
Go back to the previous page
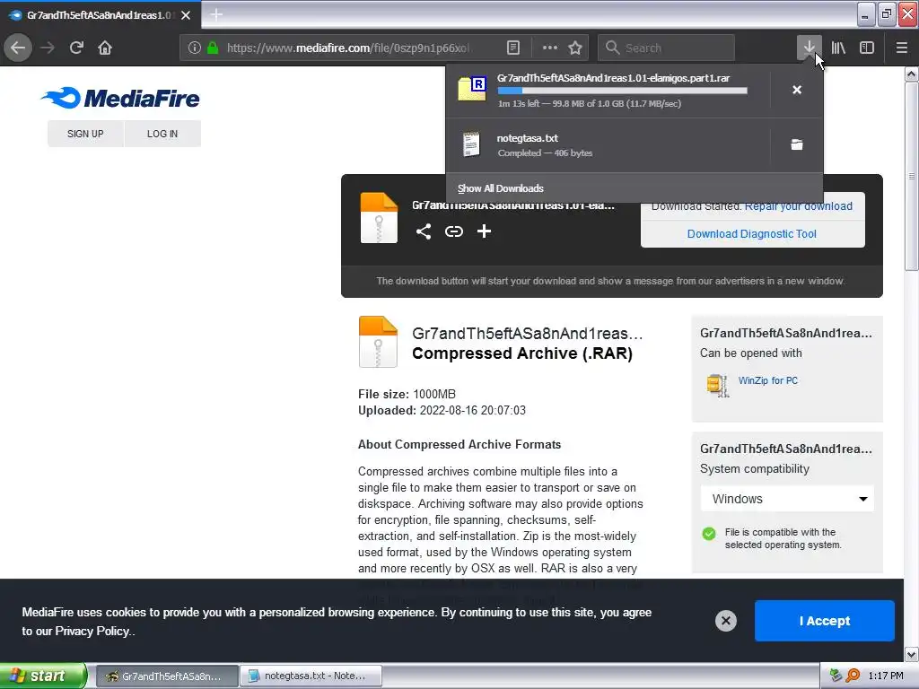coord(18,48)
